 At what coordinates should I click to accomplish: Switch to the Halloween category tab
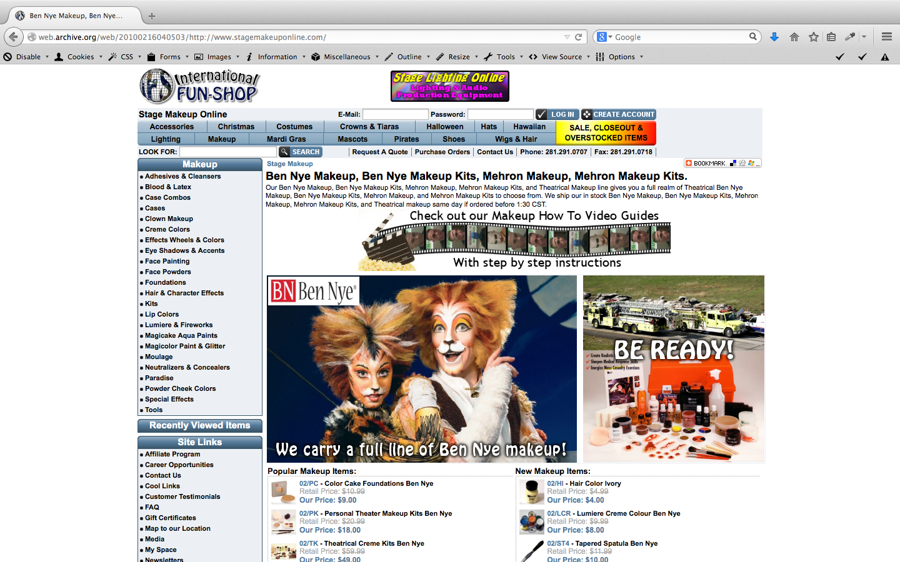[x=444, y=126]
